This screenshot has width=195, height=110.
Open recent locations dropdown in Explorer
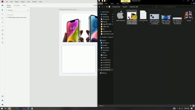point(105,7)
